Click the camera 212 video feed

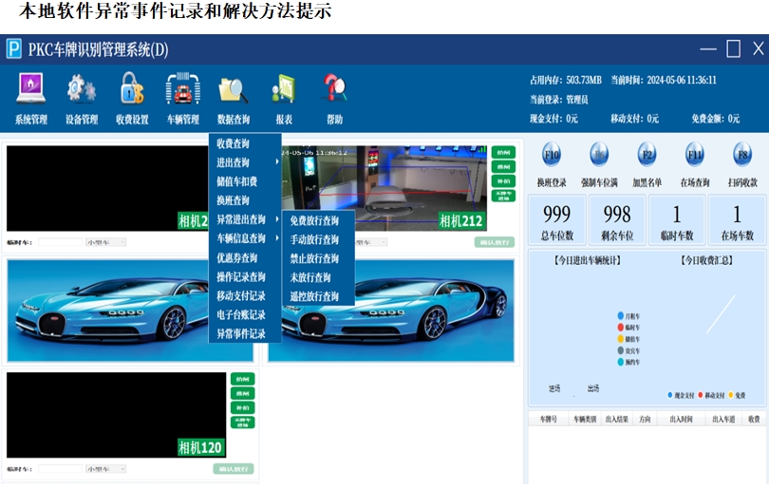384,188
